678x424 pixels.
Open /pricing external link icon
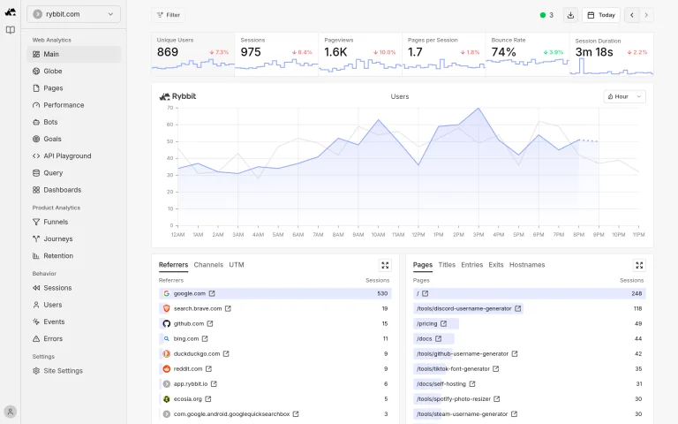click(443, 323)
